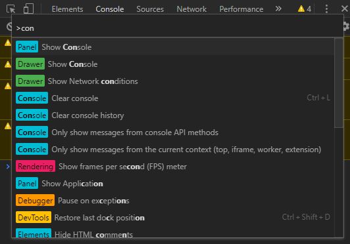Image resolution: width=350 pixels, height=244 pixels.
Task: Select Drawer Show Network conditions command
Action: (173, 81)
